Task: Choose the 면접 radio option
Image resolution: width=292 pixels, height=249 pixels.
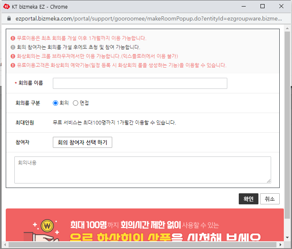Action: (75, 103)
